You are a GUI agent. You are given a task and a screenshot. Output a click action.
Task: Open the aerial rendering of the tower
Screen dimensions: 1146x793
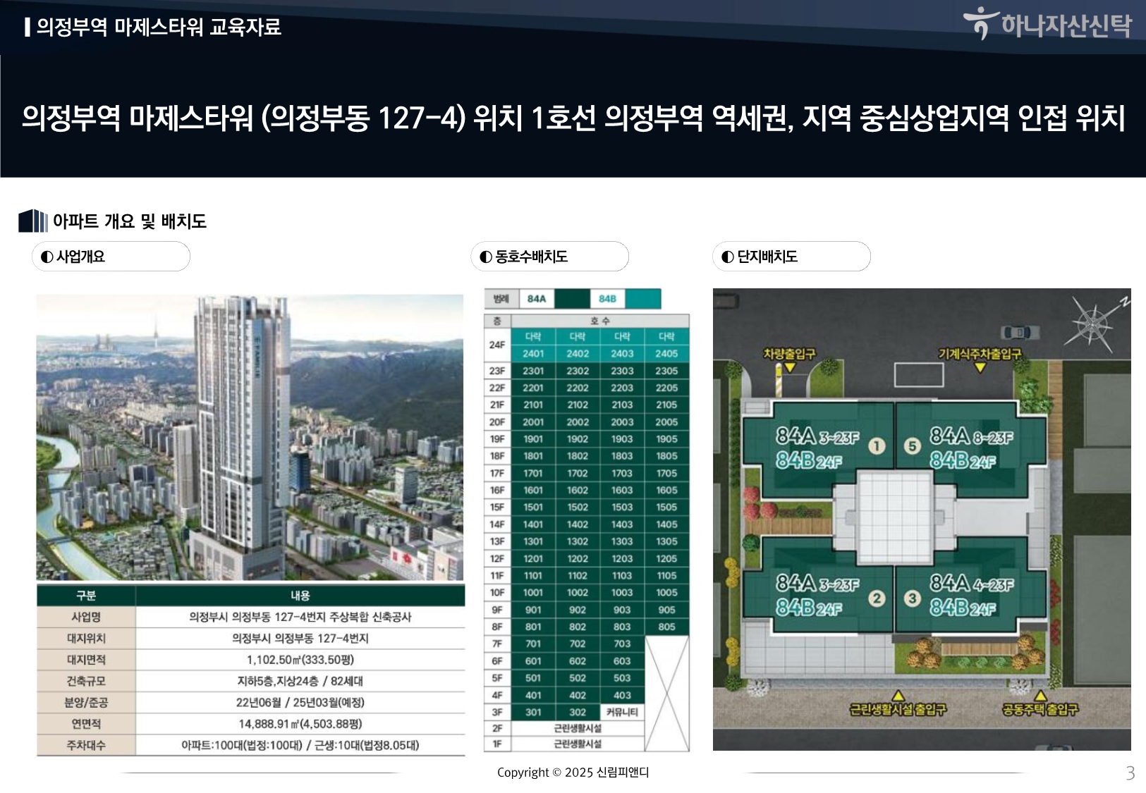pyautogui.click(x=250, y=437)
